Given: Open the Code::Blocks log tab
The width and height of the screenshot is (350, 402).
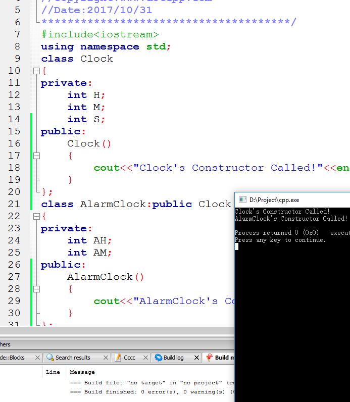Looking at the screenshot, I should (13, 358).
